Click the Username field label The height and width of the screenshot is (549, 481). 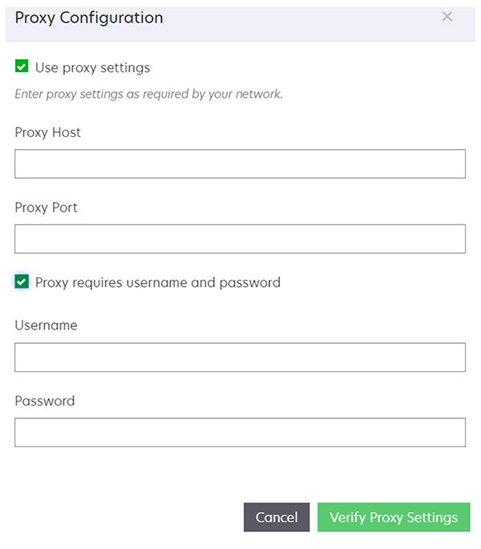(46, 325)
